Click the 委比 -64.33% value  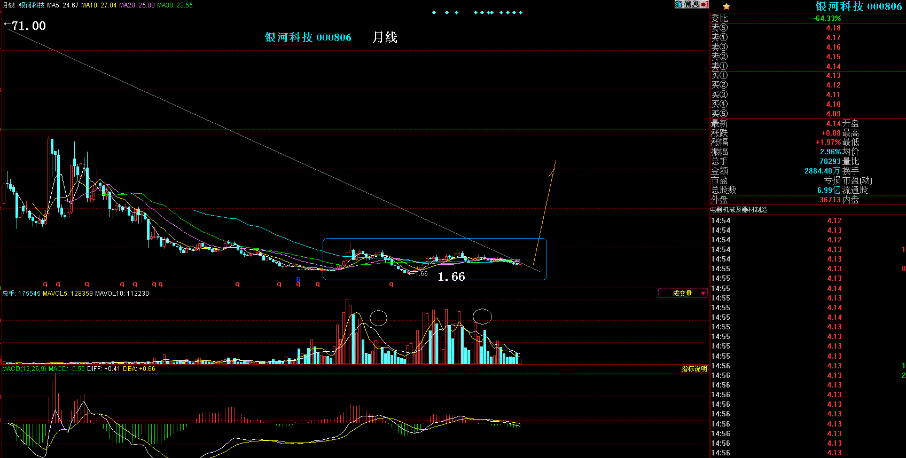(x=827, y=19)
